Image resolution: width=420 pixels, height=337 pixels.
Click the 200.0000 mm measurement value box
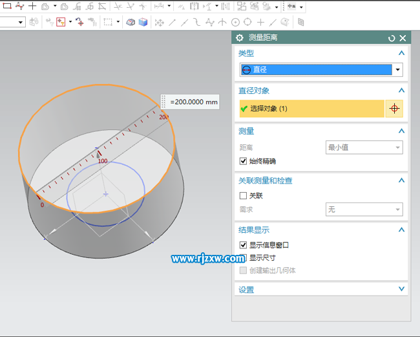click(193, 102)
